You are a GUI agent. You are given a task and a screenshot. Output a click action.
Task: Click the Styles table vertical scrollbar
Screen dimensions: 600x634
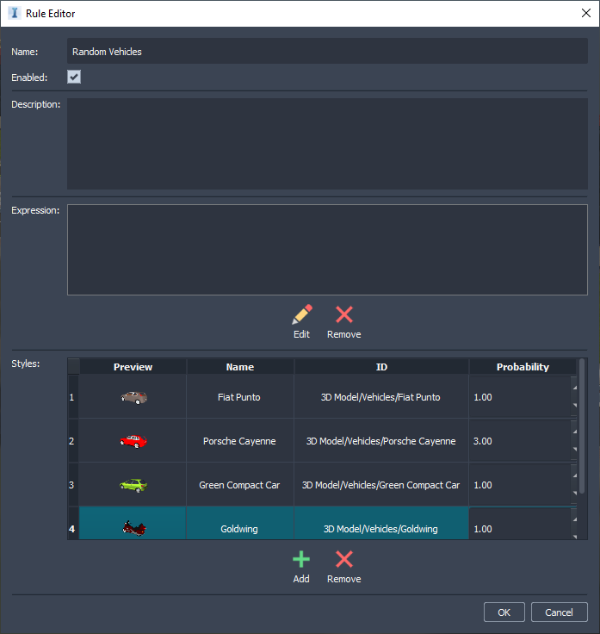click(582, 426)
